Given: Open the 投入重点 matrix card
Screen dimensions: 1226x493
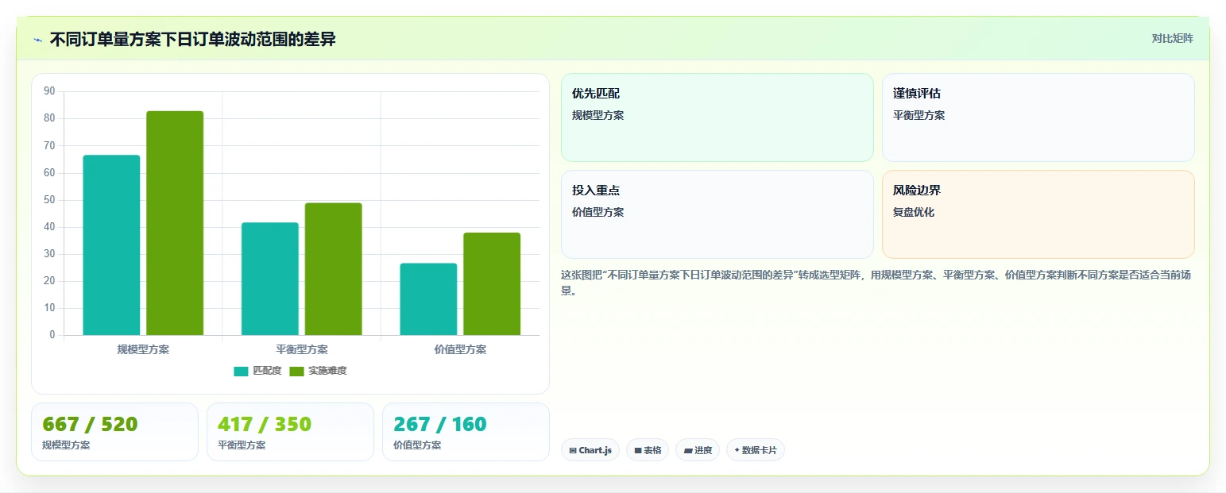Looking at the screenshot, I should click(717, 214).
